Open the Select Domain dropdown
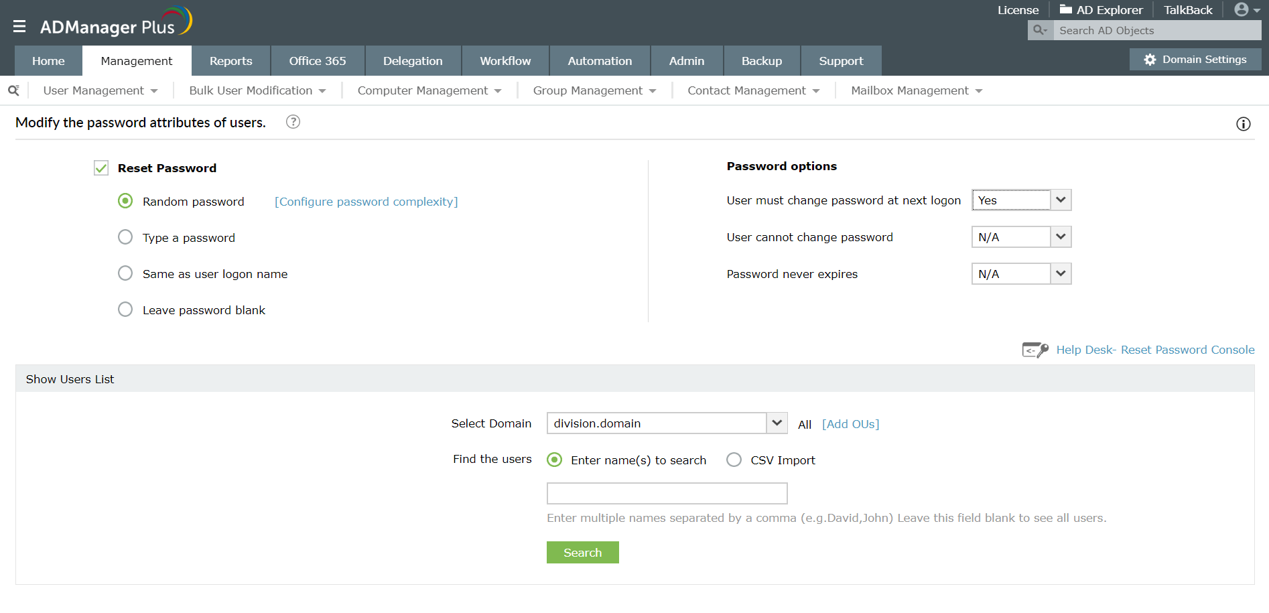 pyautogui.click(x=667, y=423)
